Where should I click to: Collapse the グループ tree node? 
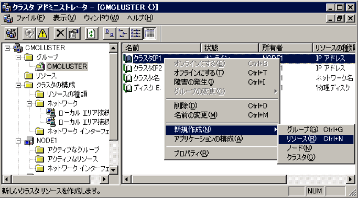click(x=18, y=57)
